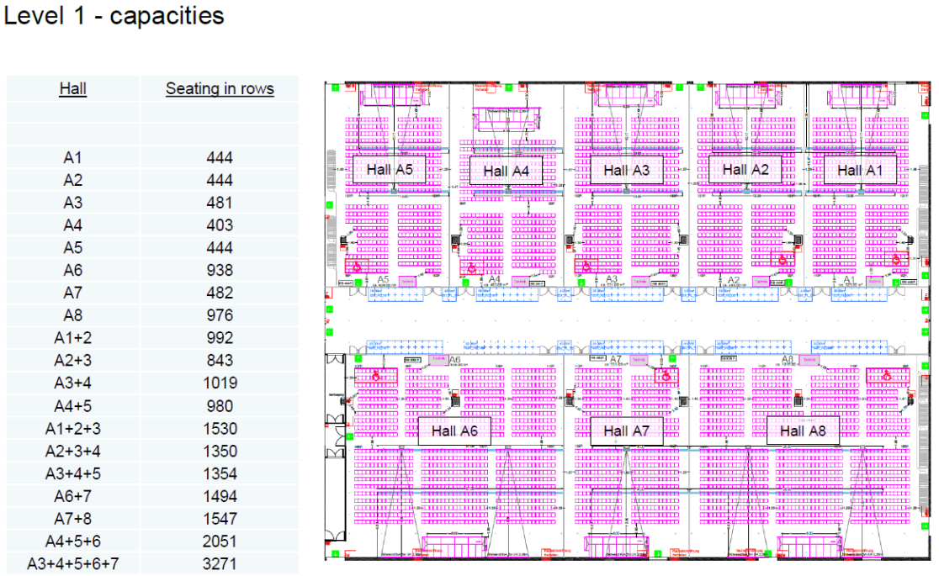939x576 pixels.
Task: Click the seating value 1530
Action: (220, 429)
